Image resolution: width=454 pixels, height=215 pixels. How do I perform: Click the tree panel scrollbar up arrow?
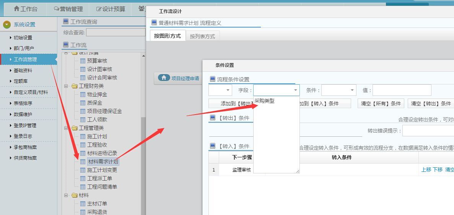click(143, 56)
